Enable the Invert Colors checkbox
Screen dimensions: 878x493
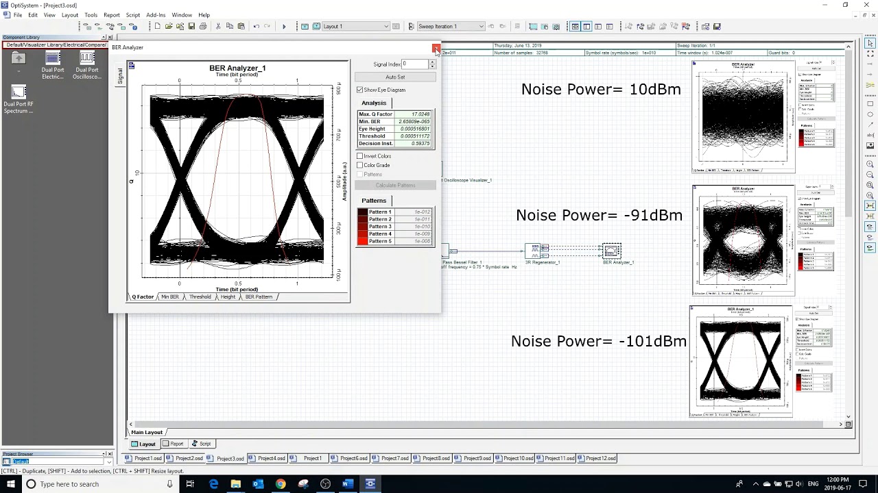(360, 156)
